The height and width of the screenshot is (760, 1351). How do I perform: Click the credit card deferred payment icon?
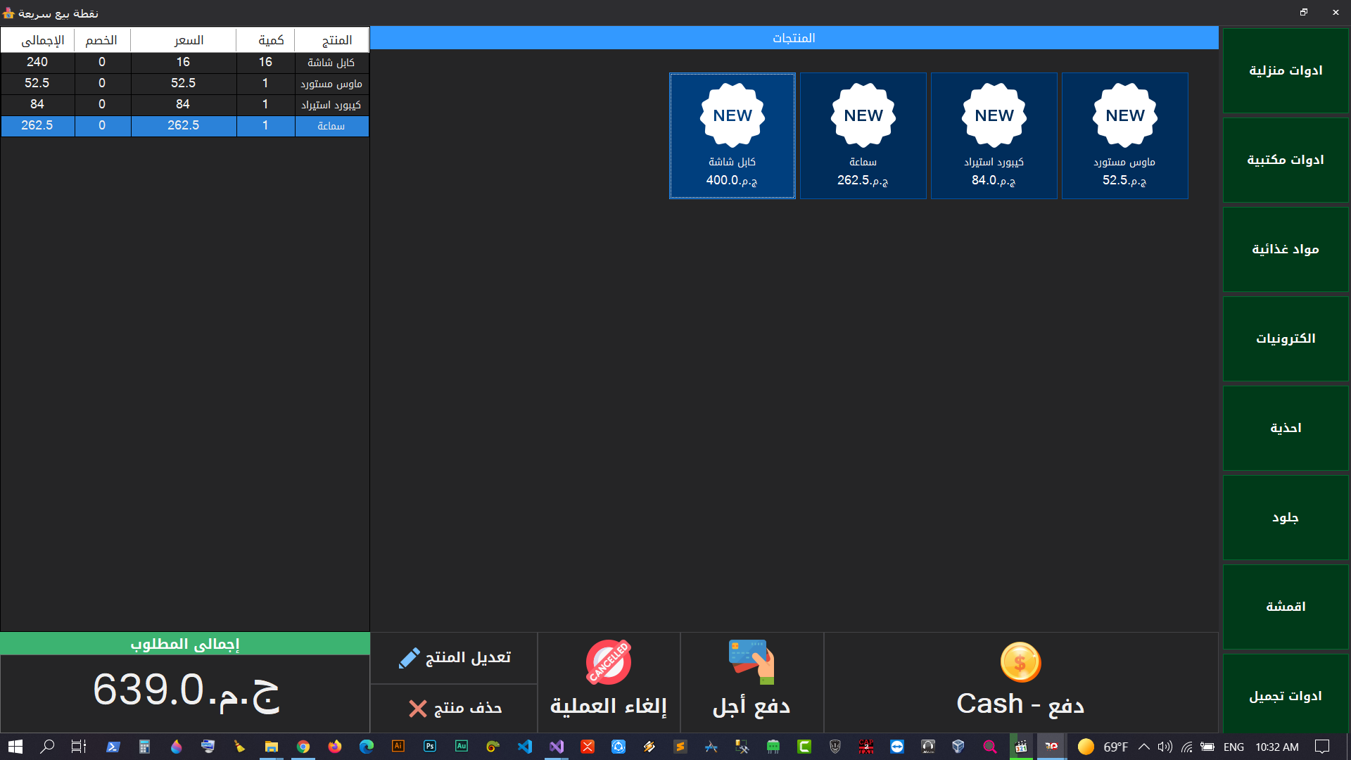(x=751, y=661)
